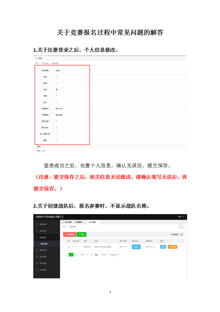Click the hamburger menu icon beside 河南省大学生机器人竞赛
Viewport: 220px width, 312px height.
[x=62, y=217]
